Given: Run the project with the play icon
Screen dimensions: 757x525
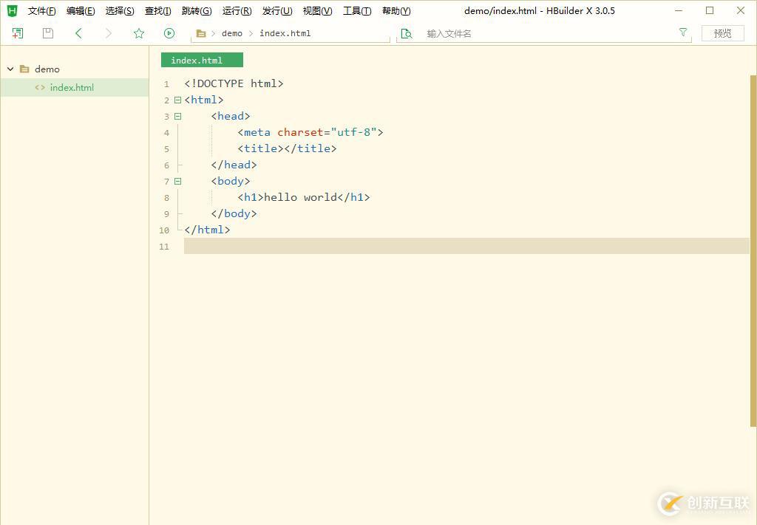Looking at the screenshot, I should [x=169, y=33].
